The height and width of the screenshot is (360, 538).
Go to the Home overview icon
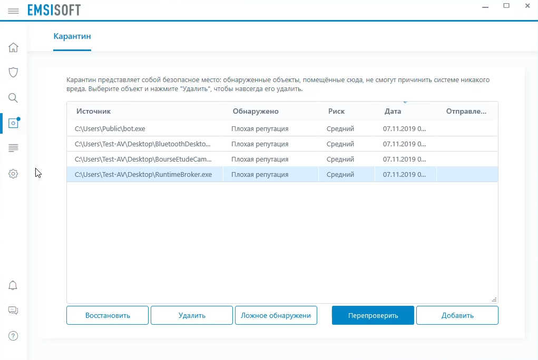coord(14,48)
